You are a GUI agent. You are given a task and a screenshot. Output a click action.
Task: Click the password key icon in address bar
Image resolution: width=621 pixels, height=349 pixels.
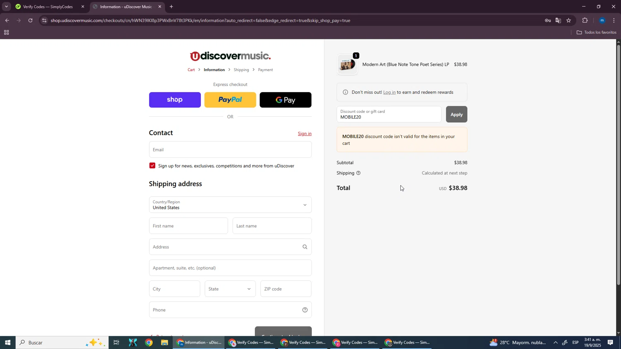tap(548, 20)
